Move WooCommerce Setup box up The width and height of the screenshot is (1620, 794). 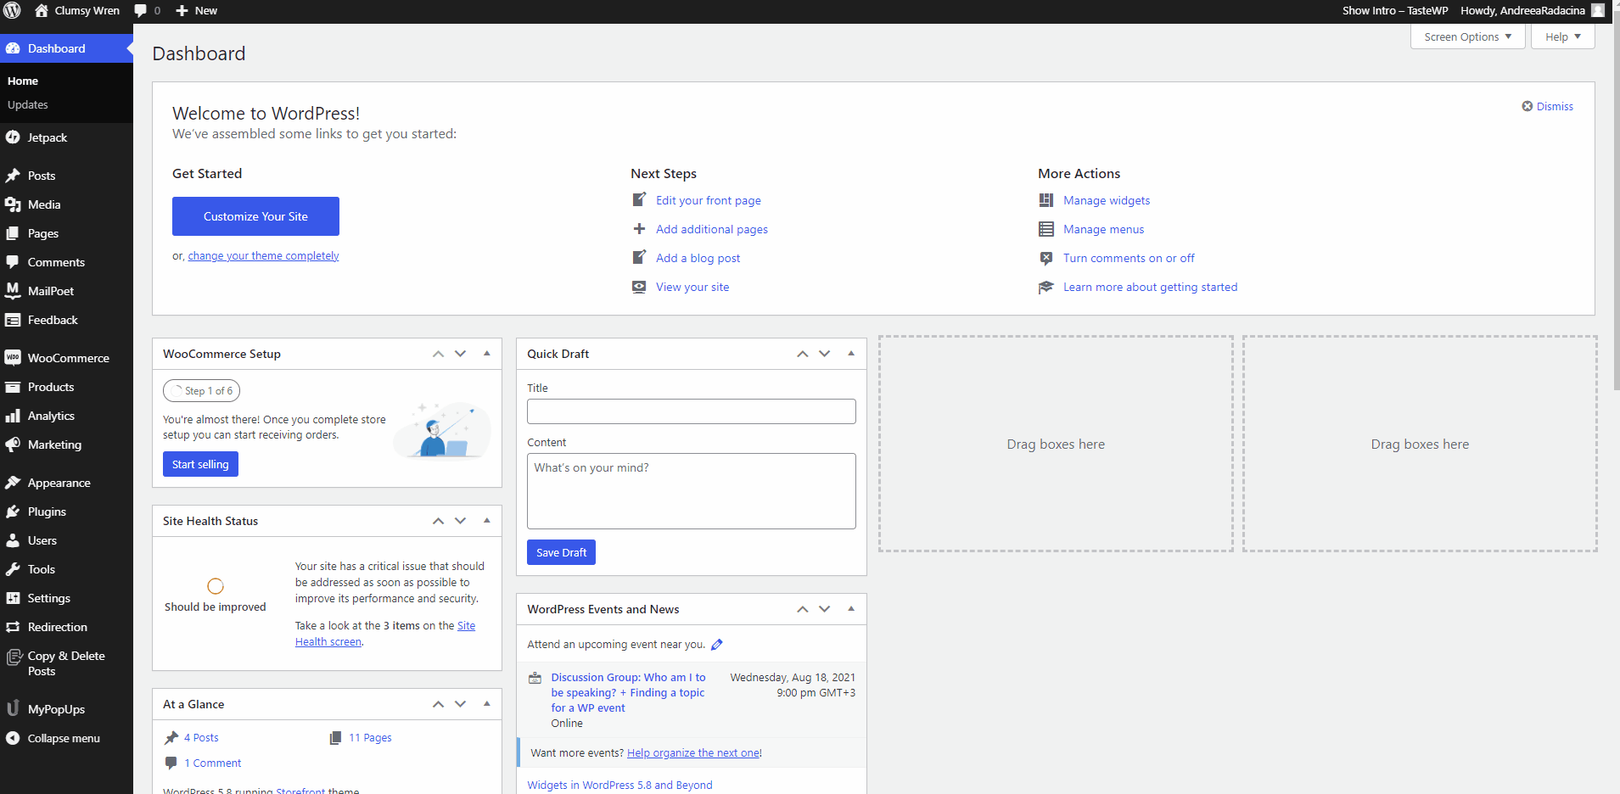click(438, 354)
